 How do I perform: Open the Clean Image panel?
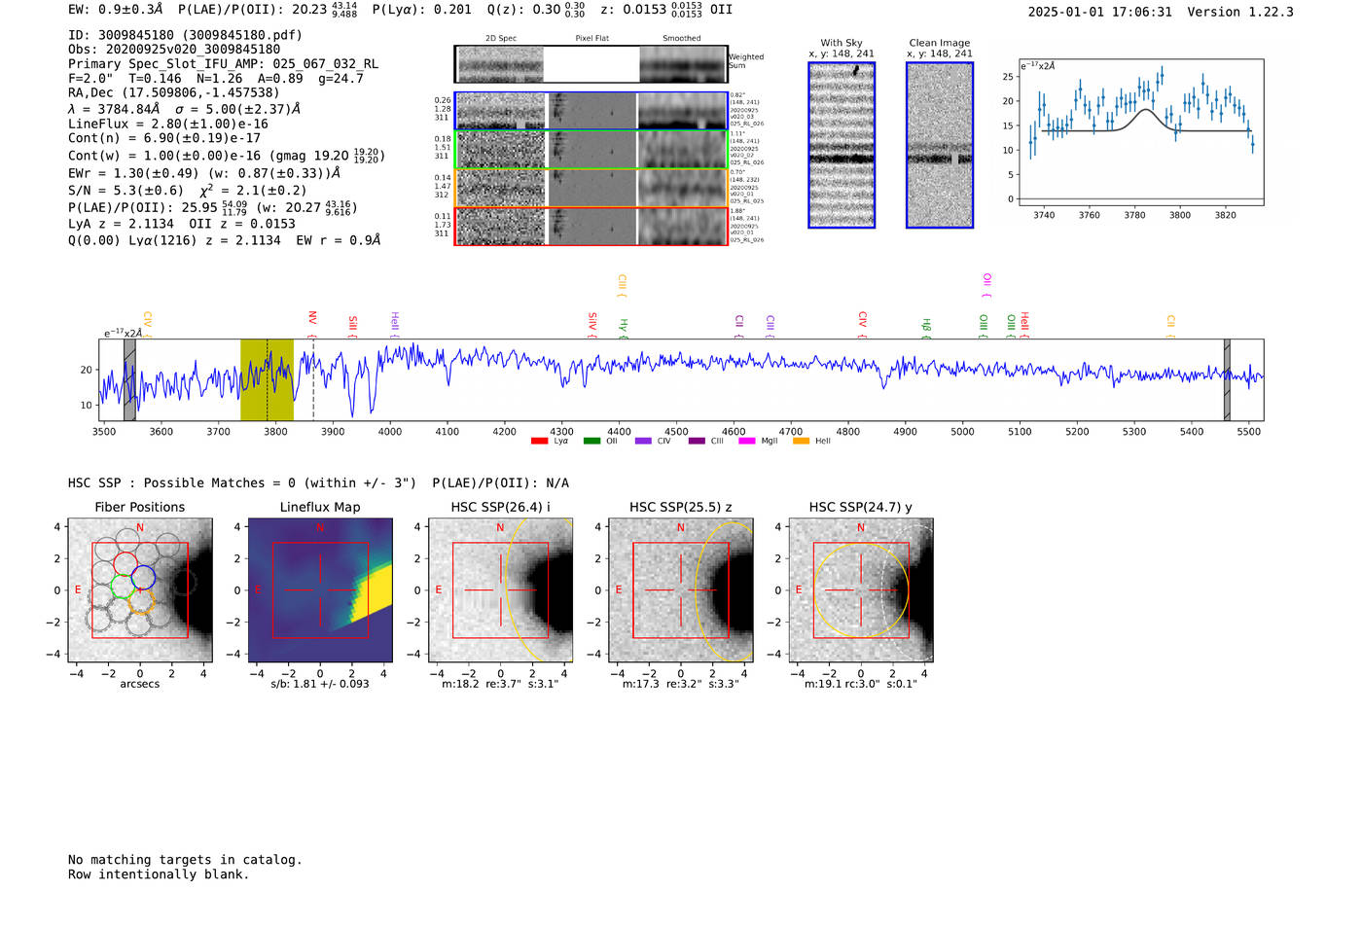click(x=940, y=145)
